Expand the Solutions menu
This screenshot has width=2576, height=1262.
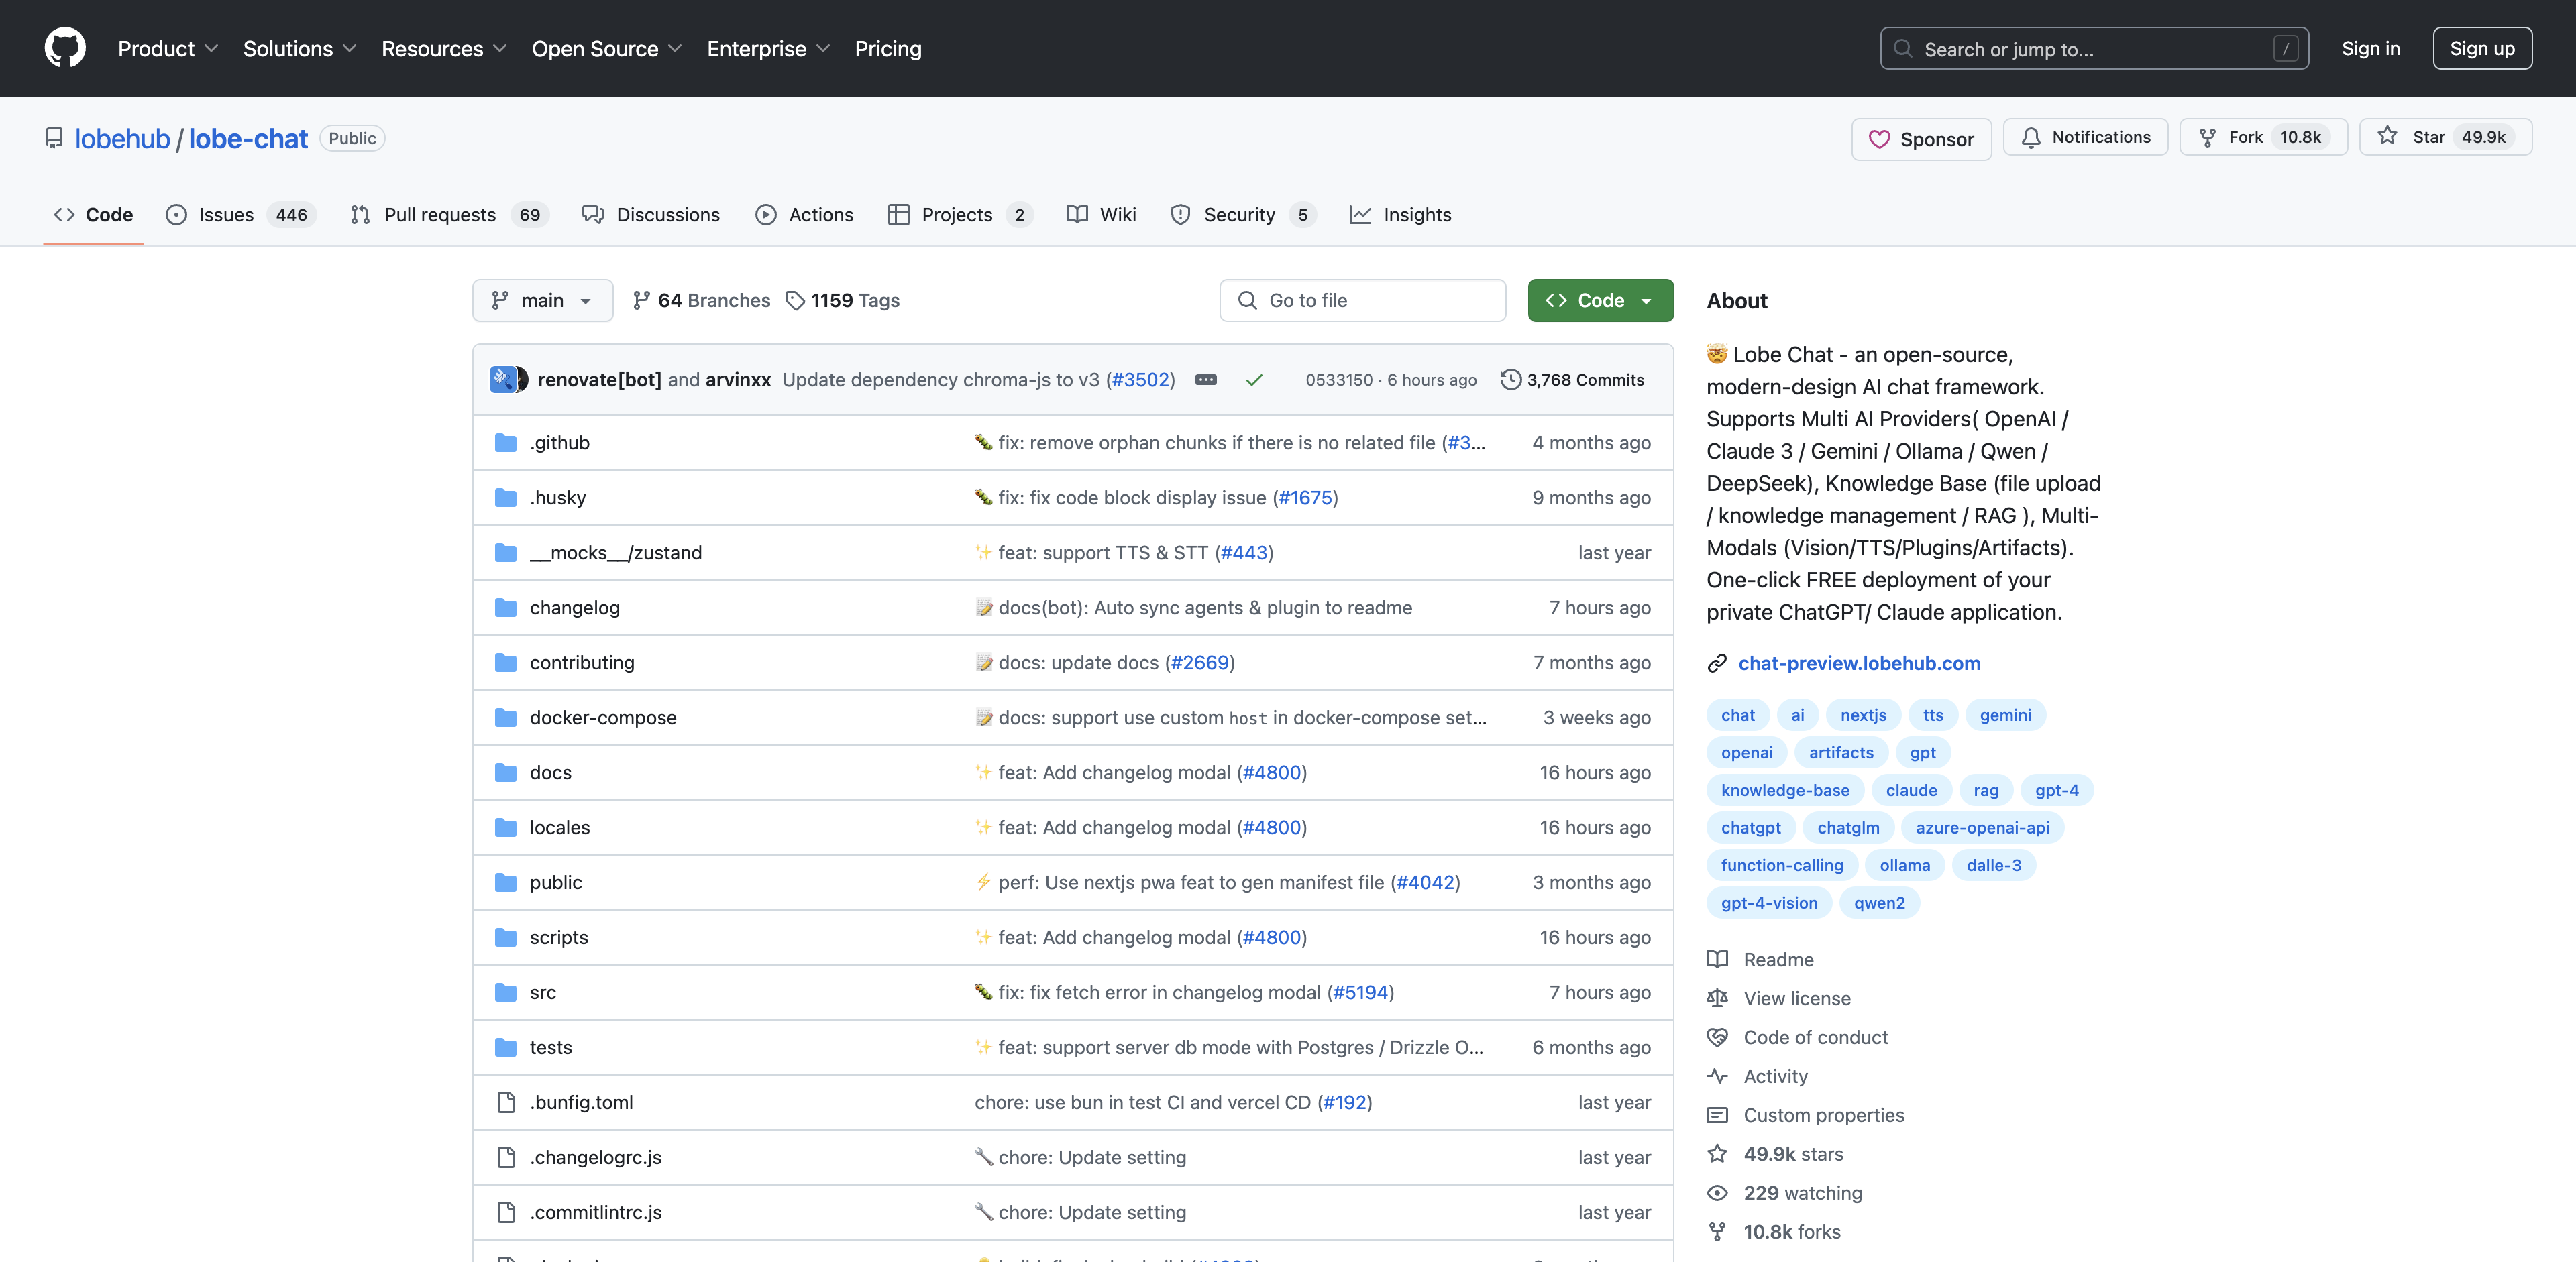click(x=299, y=48)
